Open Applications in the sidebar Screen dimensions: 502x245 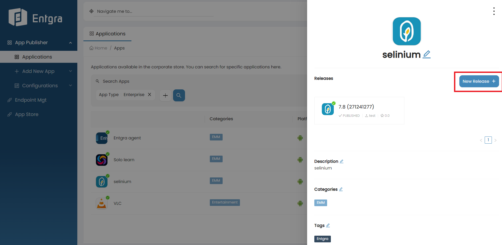point(39,57)
